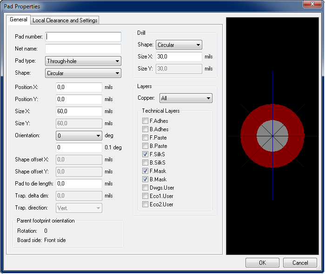325x274 pixels.
Task: Select the General tab
Action: pyautogui.click(x=19, y=20)
